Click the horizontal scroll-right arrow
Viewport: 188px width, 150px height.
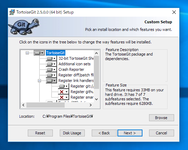(x=91, y=105)
